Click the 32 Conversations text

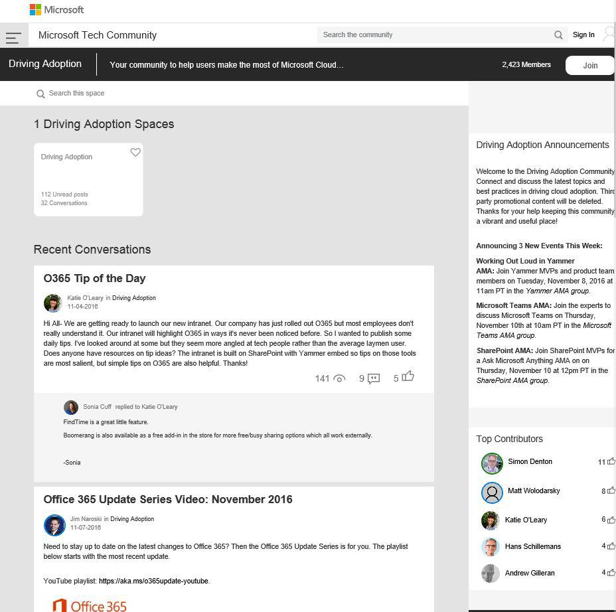click(x=64, y=203)
